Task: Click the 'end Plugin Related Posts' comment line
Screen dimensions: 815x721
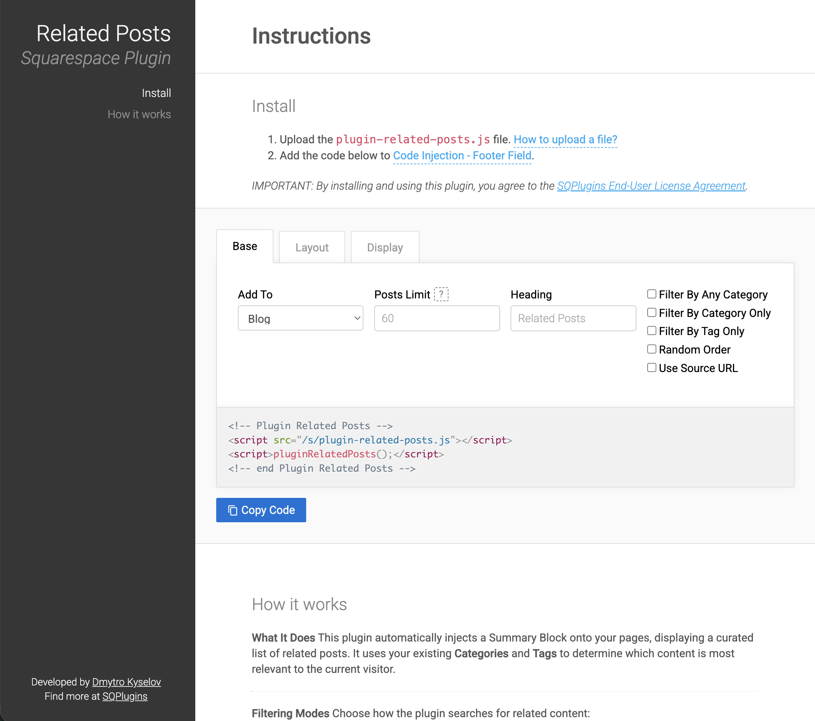Action: [322, 468]
